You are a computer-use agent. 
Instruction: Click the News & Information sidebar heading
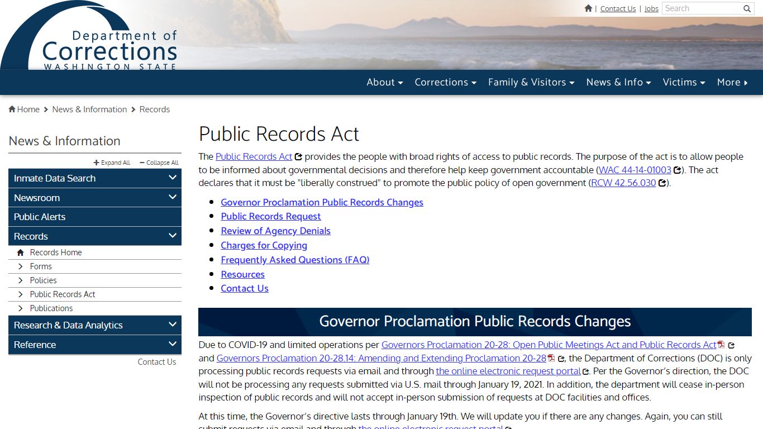point(64,141)
